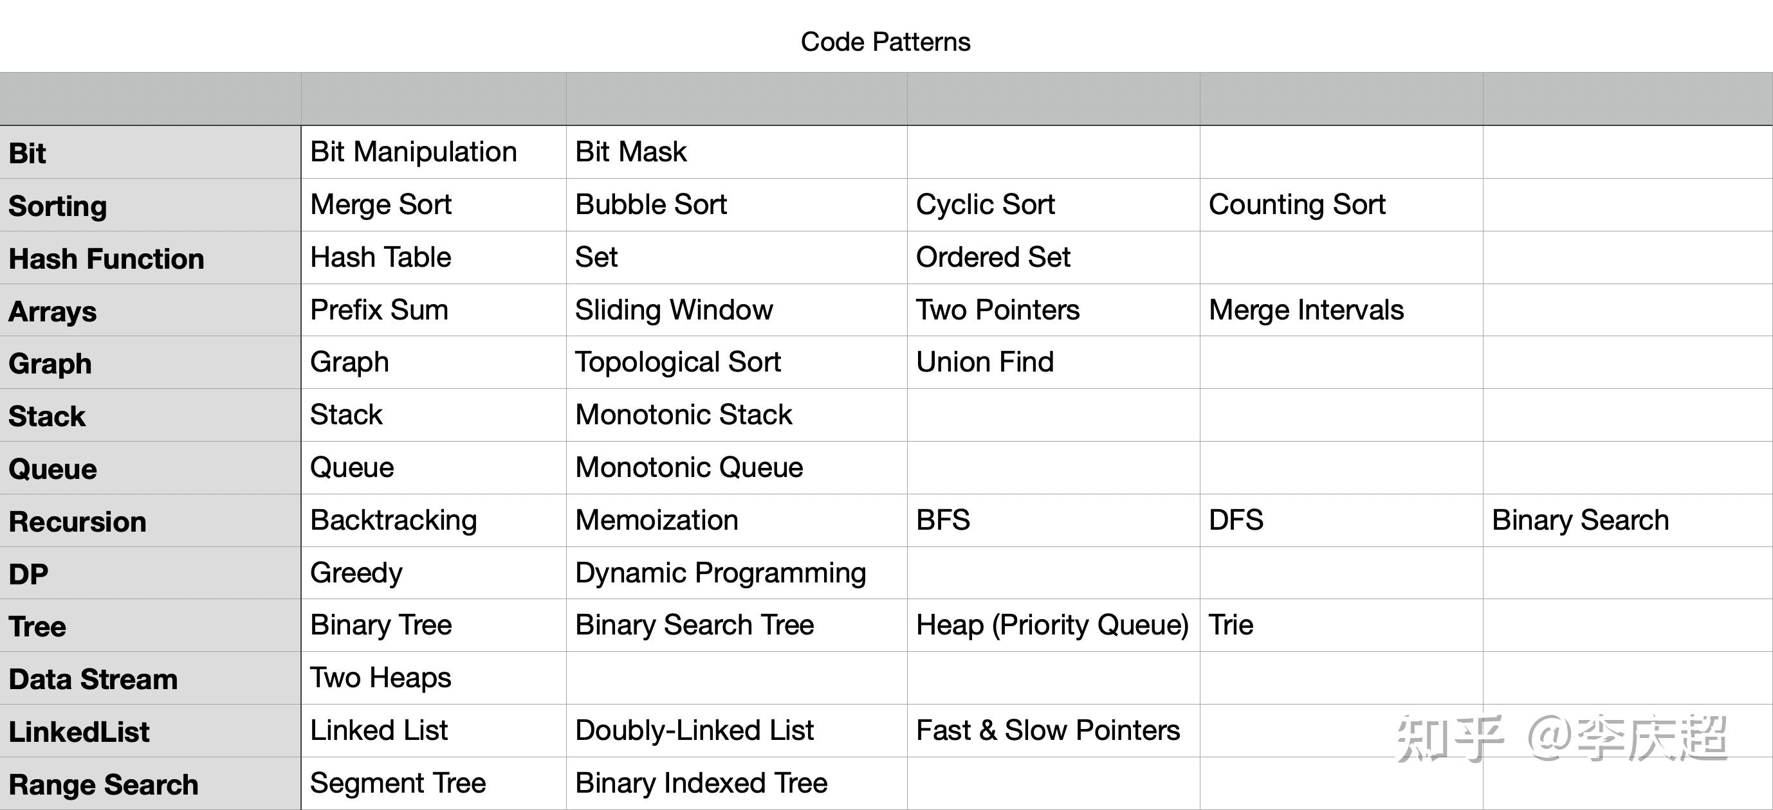Select the Binary Indexed Tree cell

(701, 783)
